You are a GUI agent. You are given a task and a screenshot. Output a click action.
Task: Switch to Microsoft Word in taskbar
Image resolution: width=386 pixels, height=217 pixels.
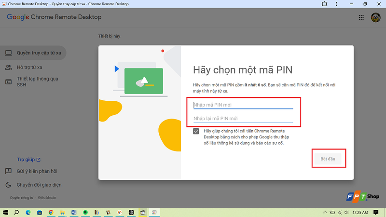point(74,212)
